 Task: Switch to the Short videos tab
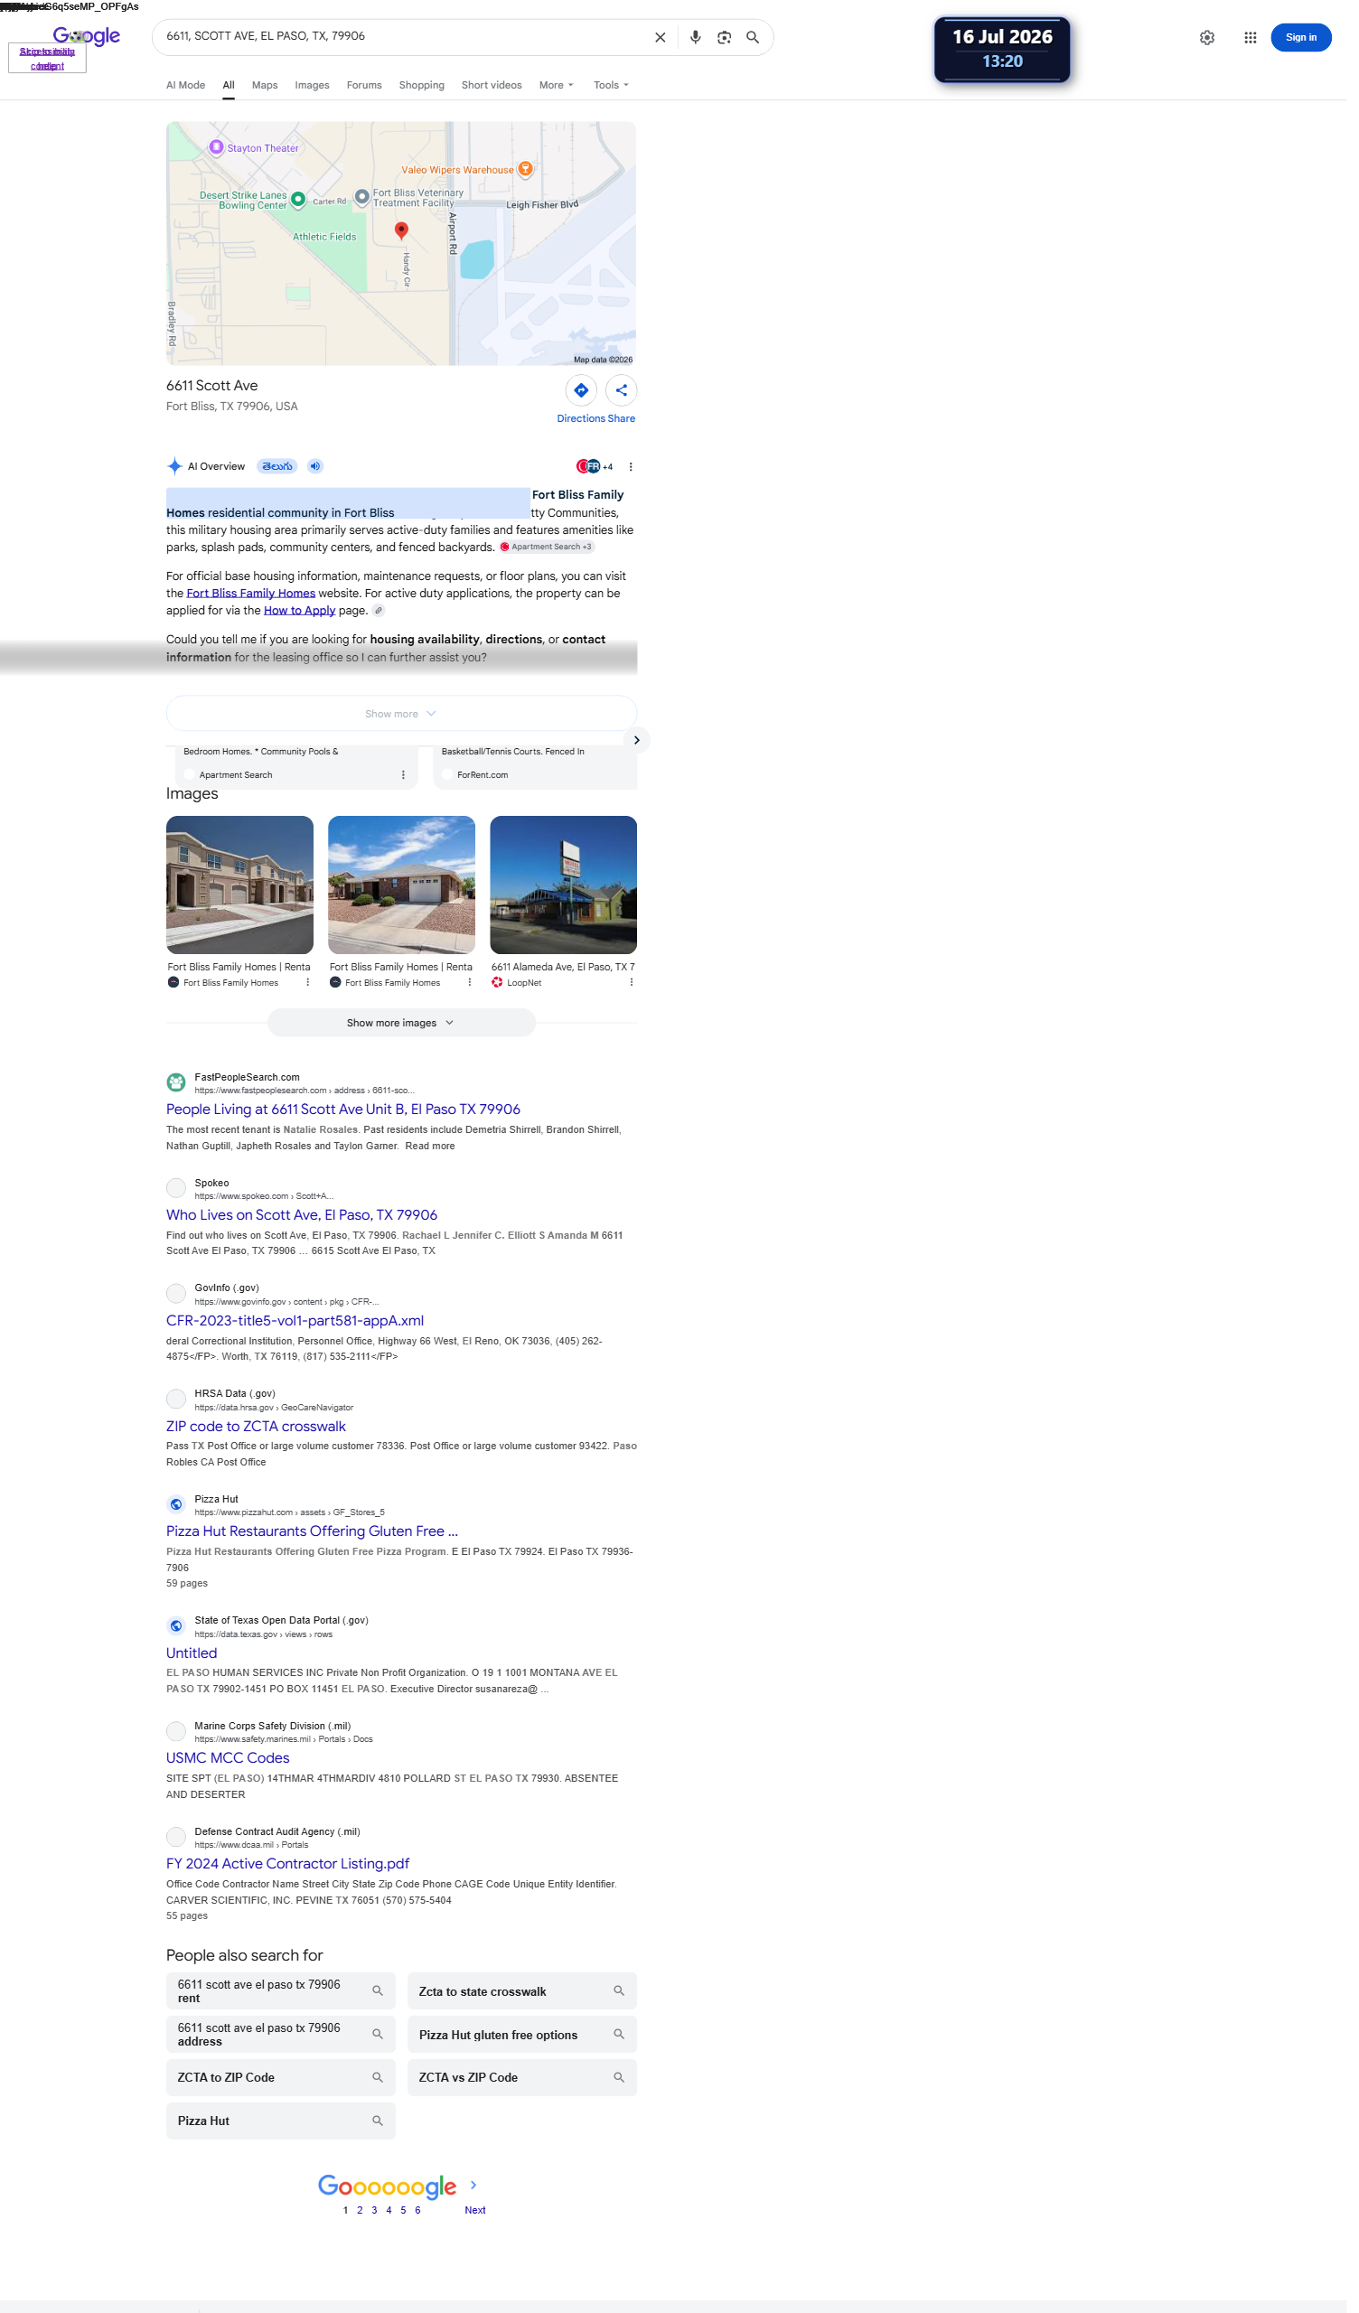pos(496,85)
